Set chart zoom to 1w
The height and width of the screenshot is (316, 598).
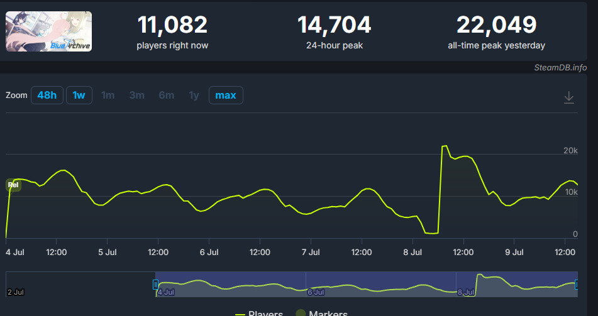(79, 95)
